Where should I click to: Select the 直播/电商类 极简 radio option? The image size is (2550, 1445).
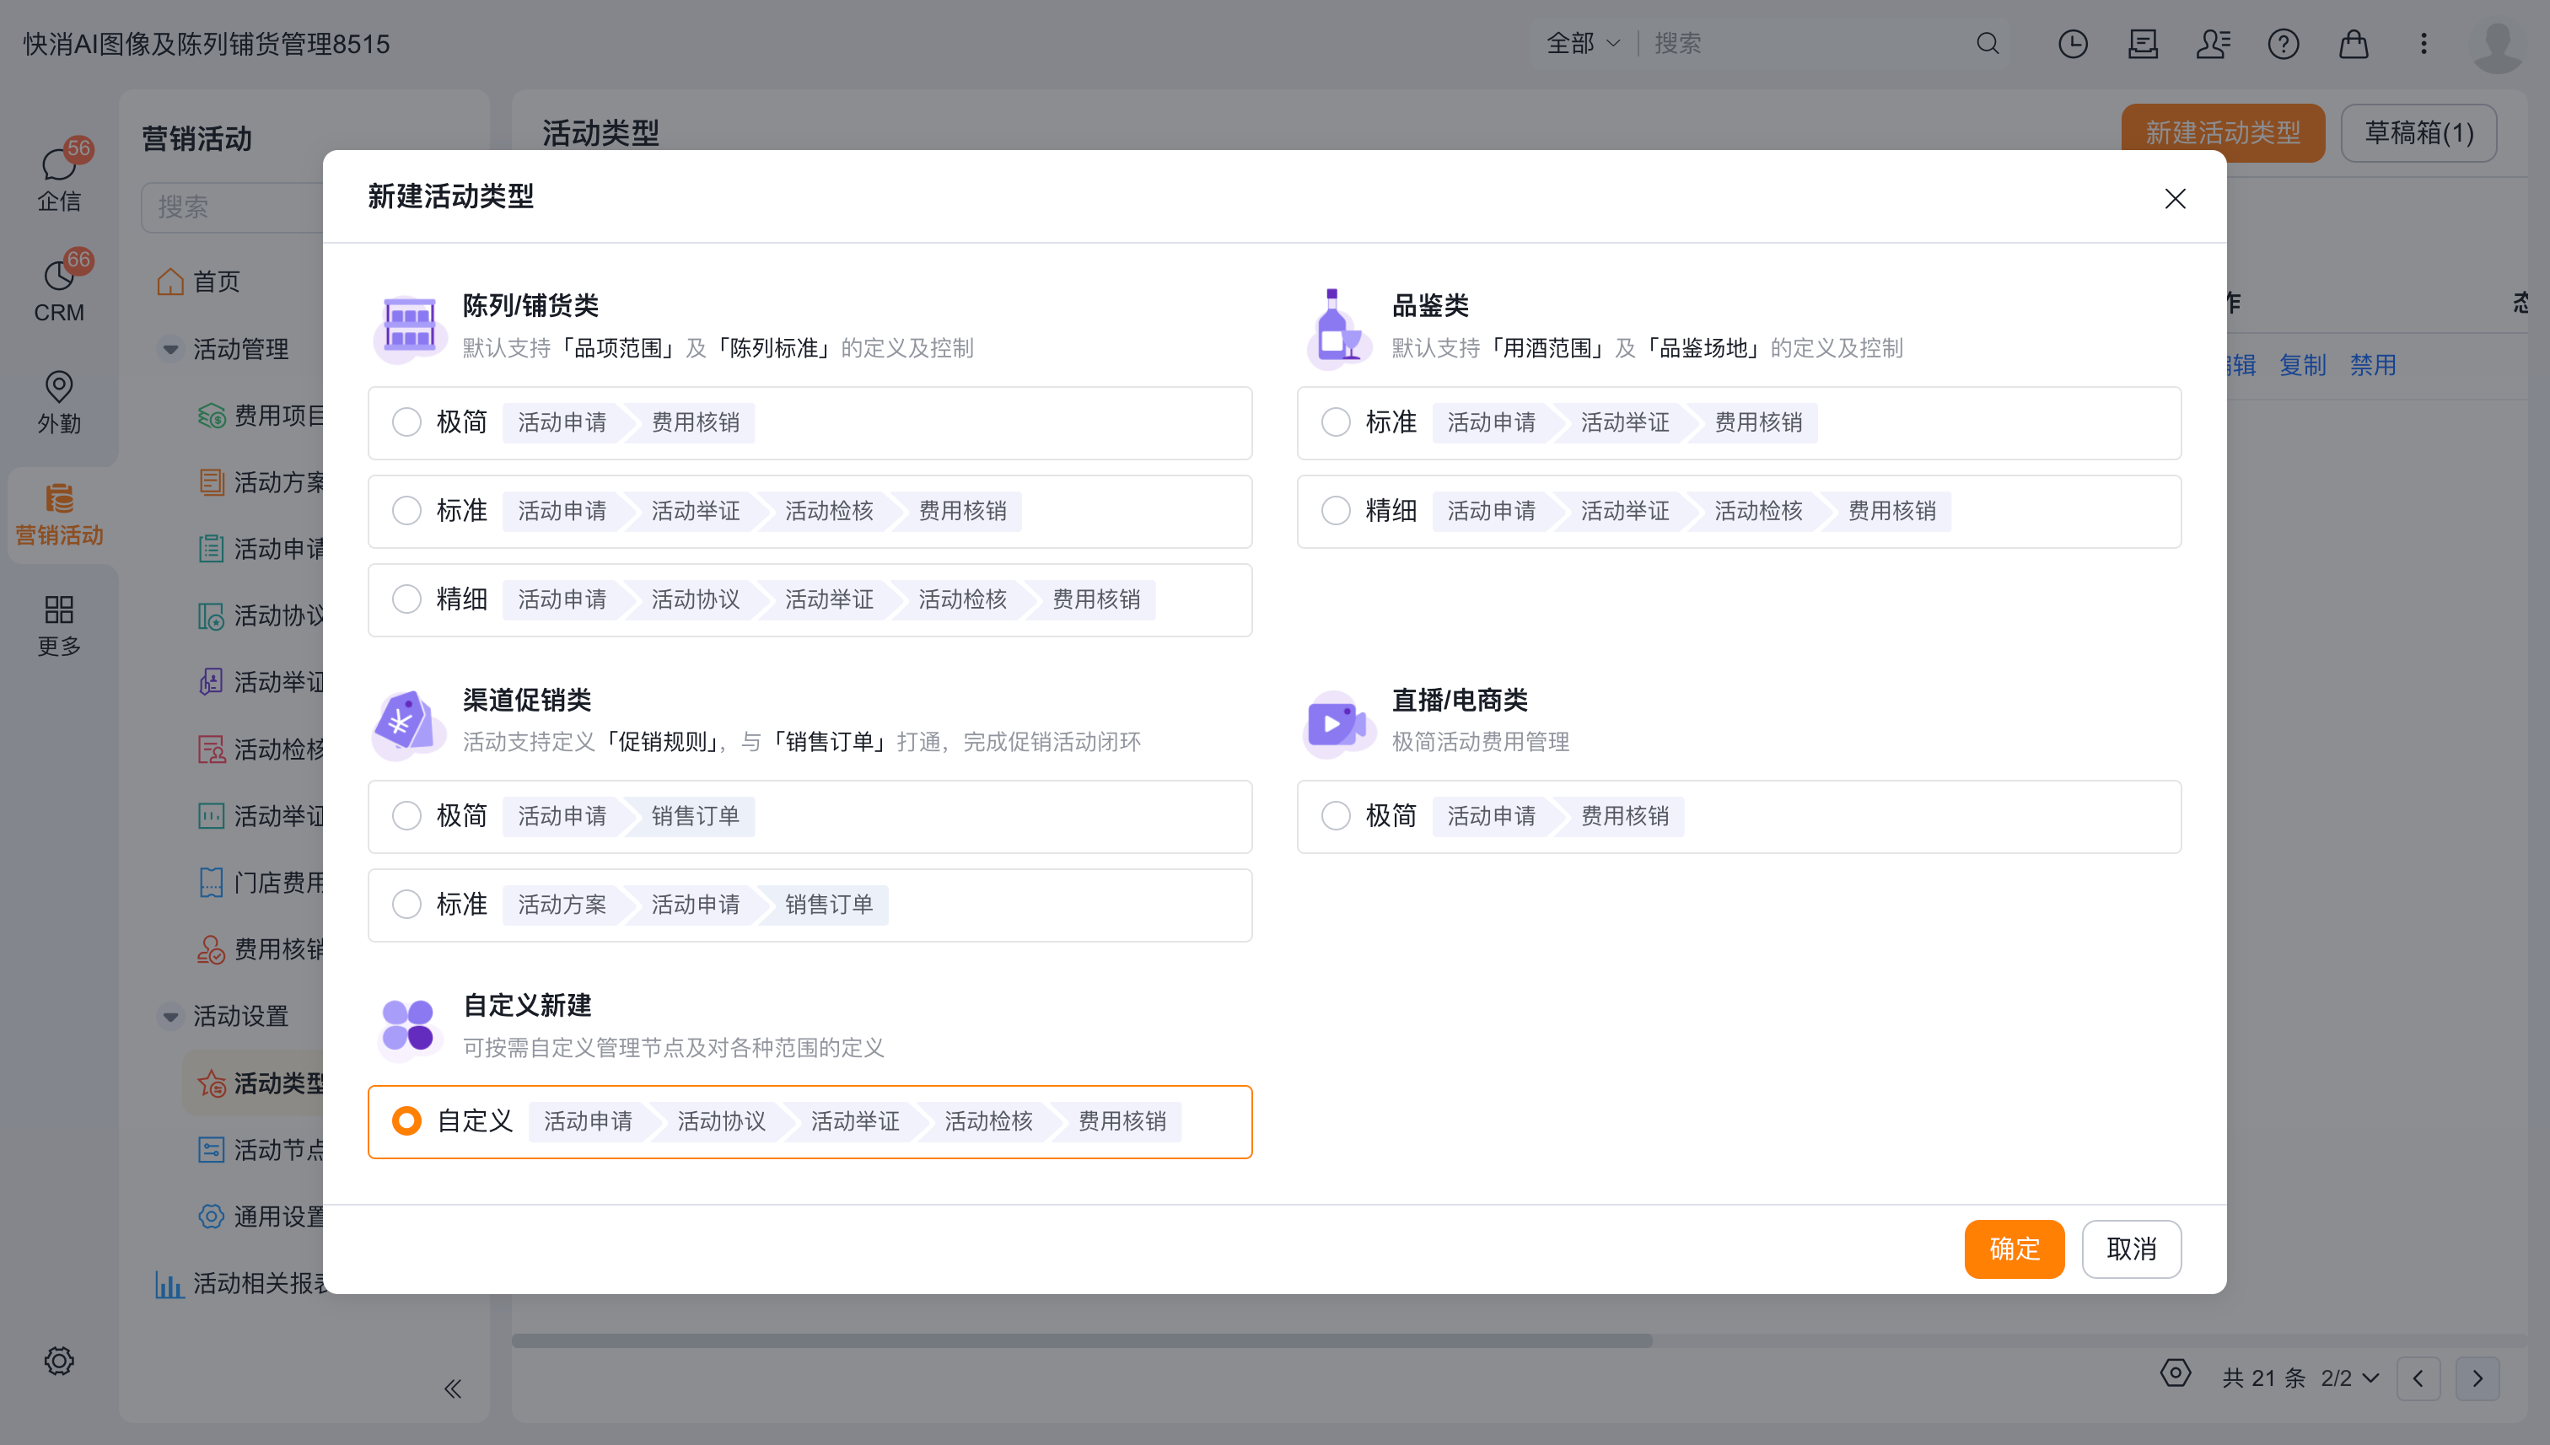[1336, 816]
